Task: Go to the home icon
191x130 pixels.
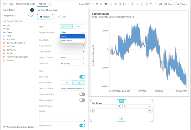Action: [11, 4]
